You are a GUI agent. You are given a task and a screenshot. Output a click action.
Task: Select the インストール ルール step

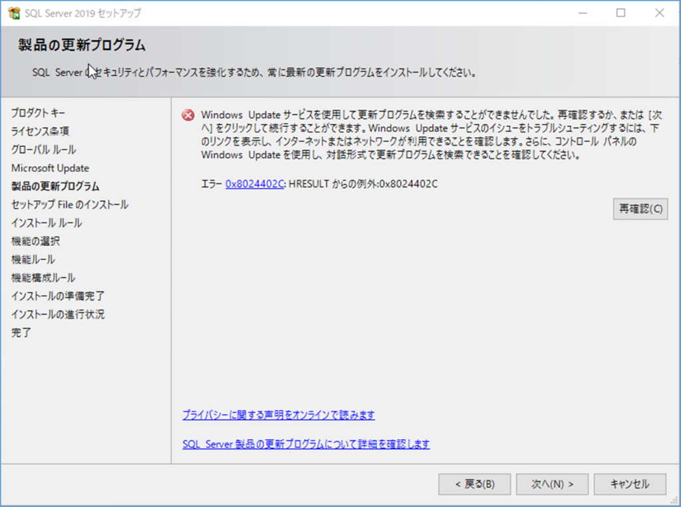(x=47, y=223)
